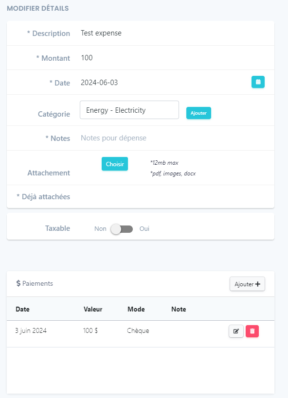The height and width of the screenshot is (398, 288).
Task: Click the Valeur column header
Action: tap(93, 309)
